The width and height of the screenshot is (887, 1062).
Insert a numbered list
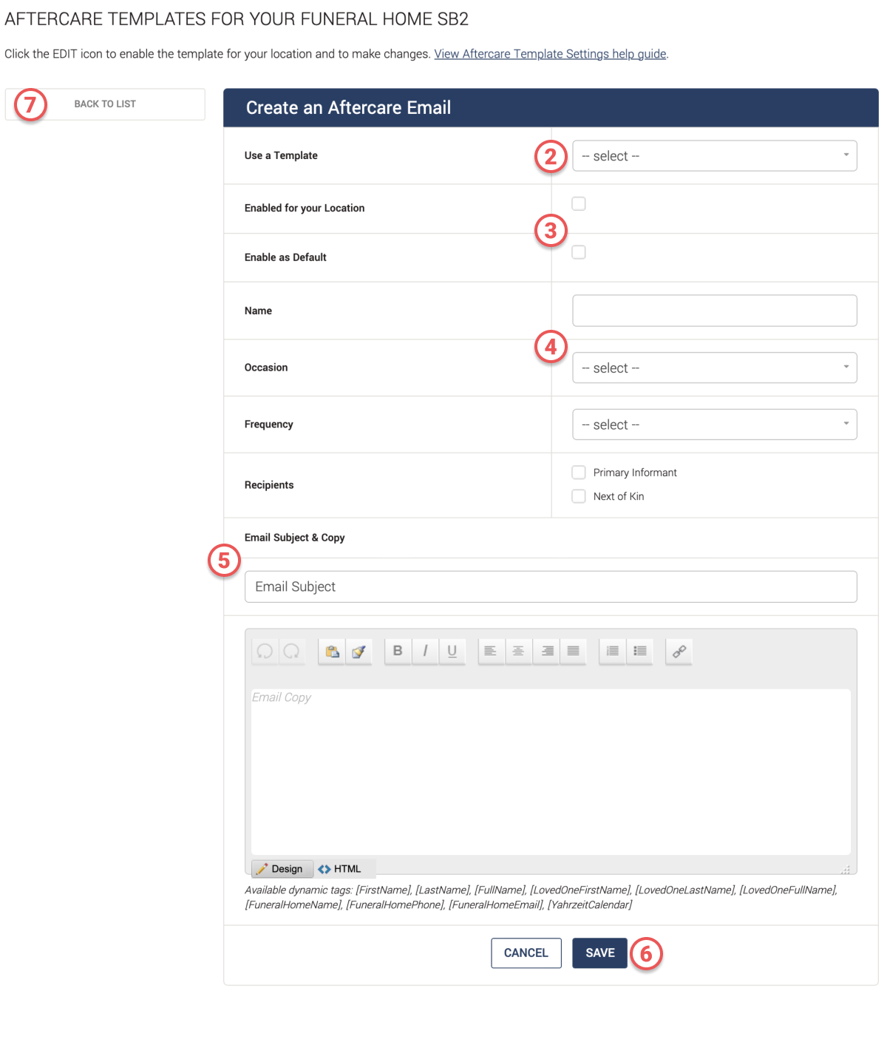612,651
